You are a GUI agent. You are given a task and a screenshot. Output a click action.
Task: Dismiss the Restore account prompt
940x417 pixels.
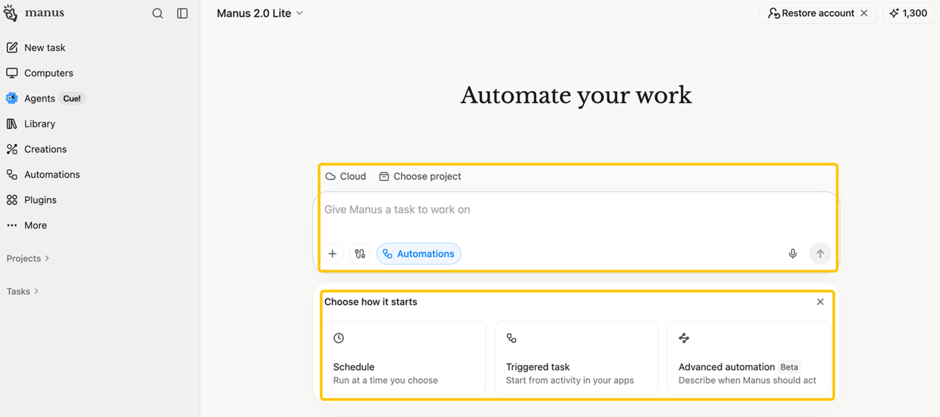[x=864, y=13]
